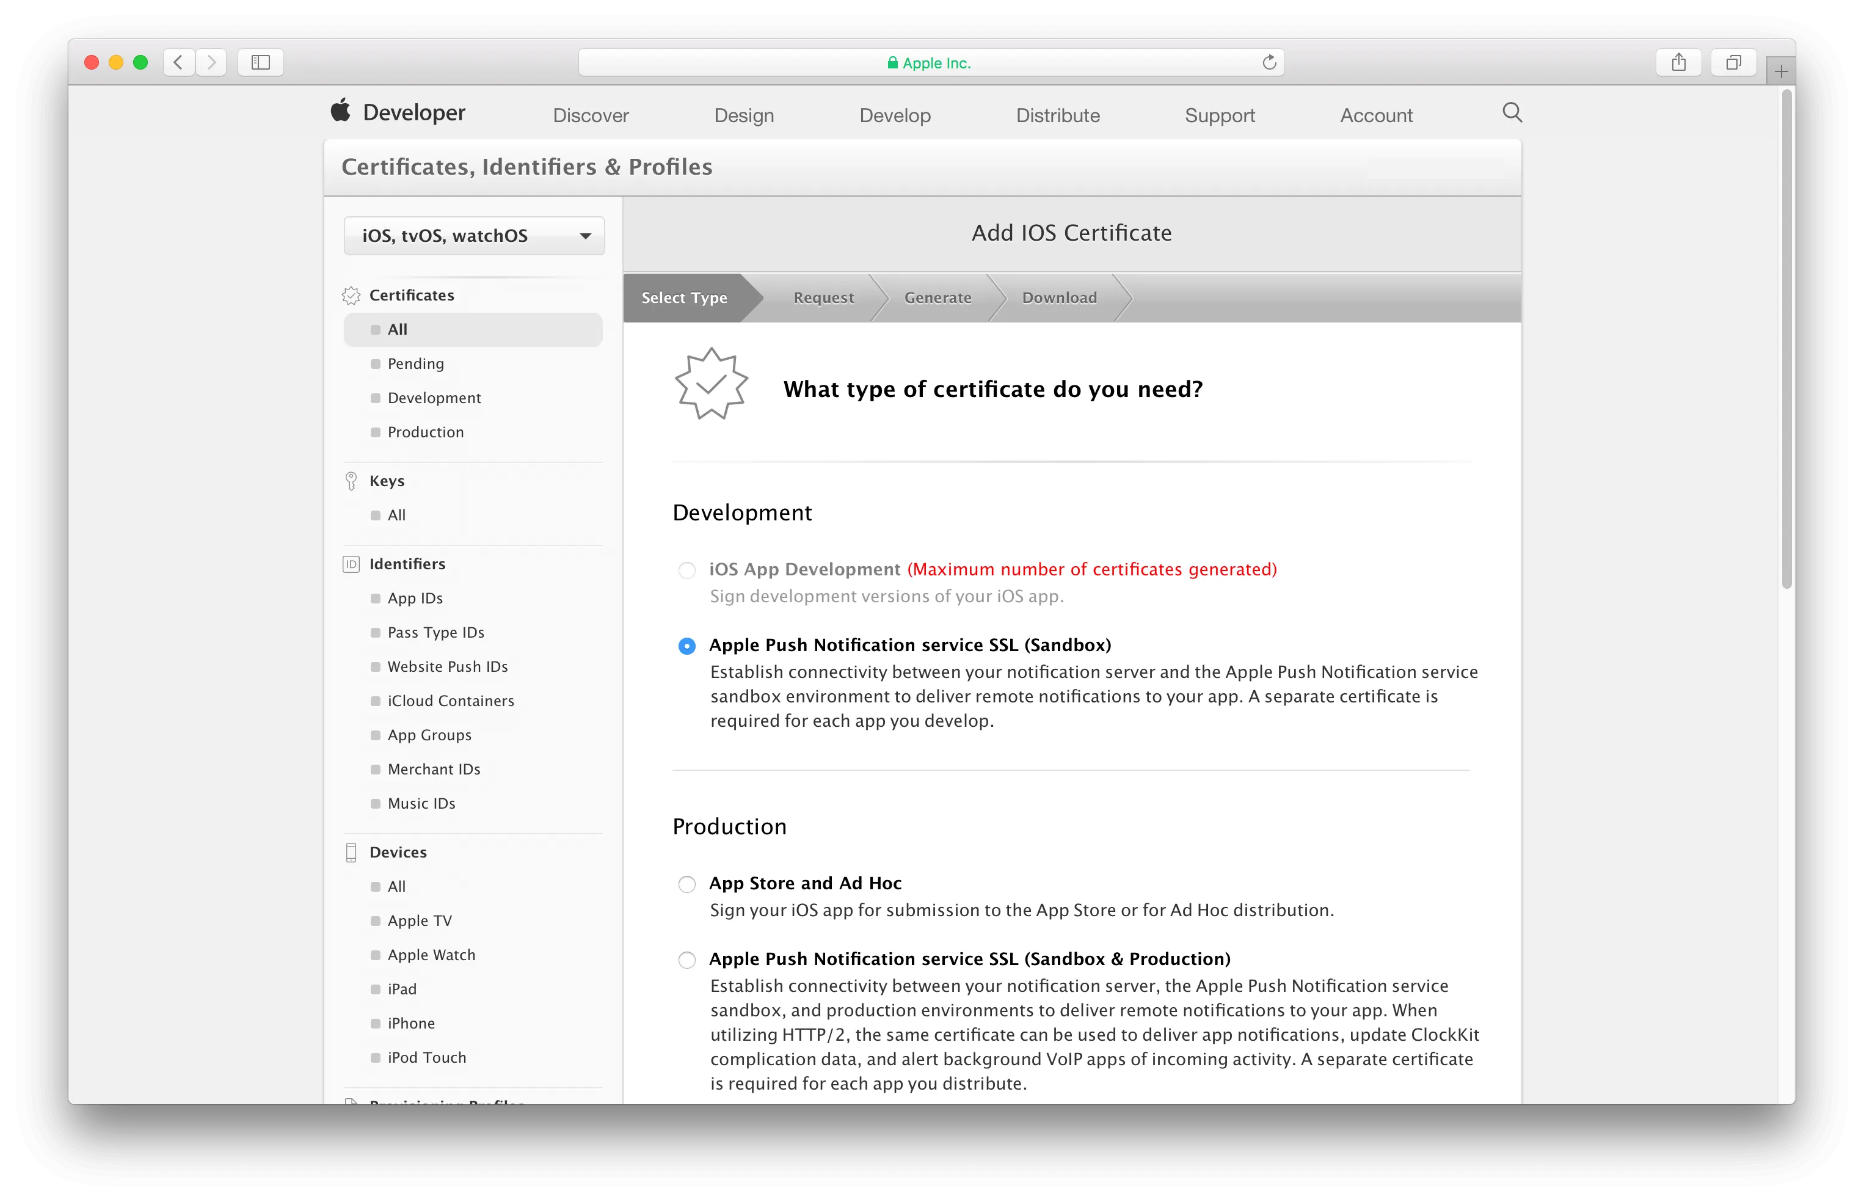Open Pass Type IDs
The height and width of the screenshot is (1202, 1864).
pos(435,633)
